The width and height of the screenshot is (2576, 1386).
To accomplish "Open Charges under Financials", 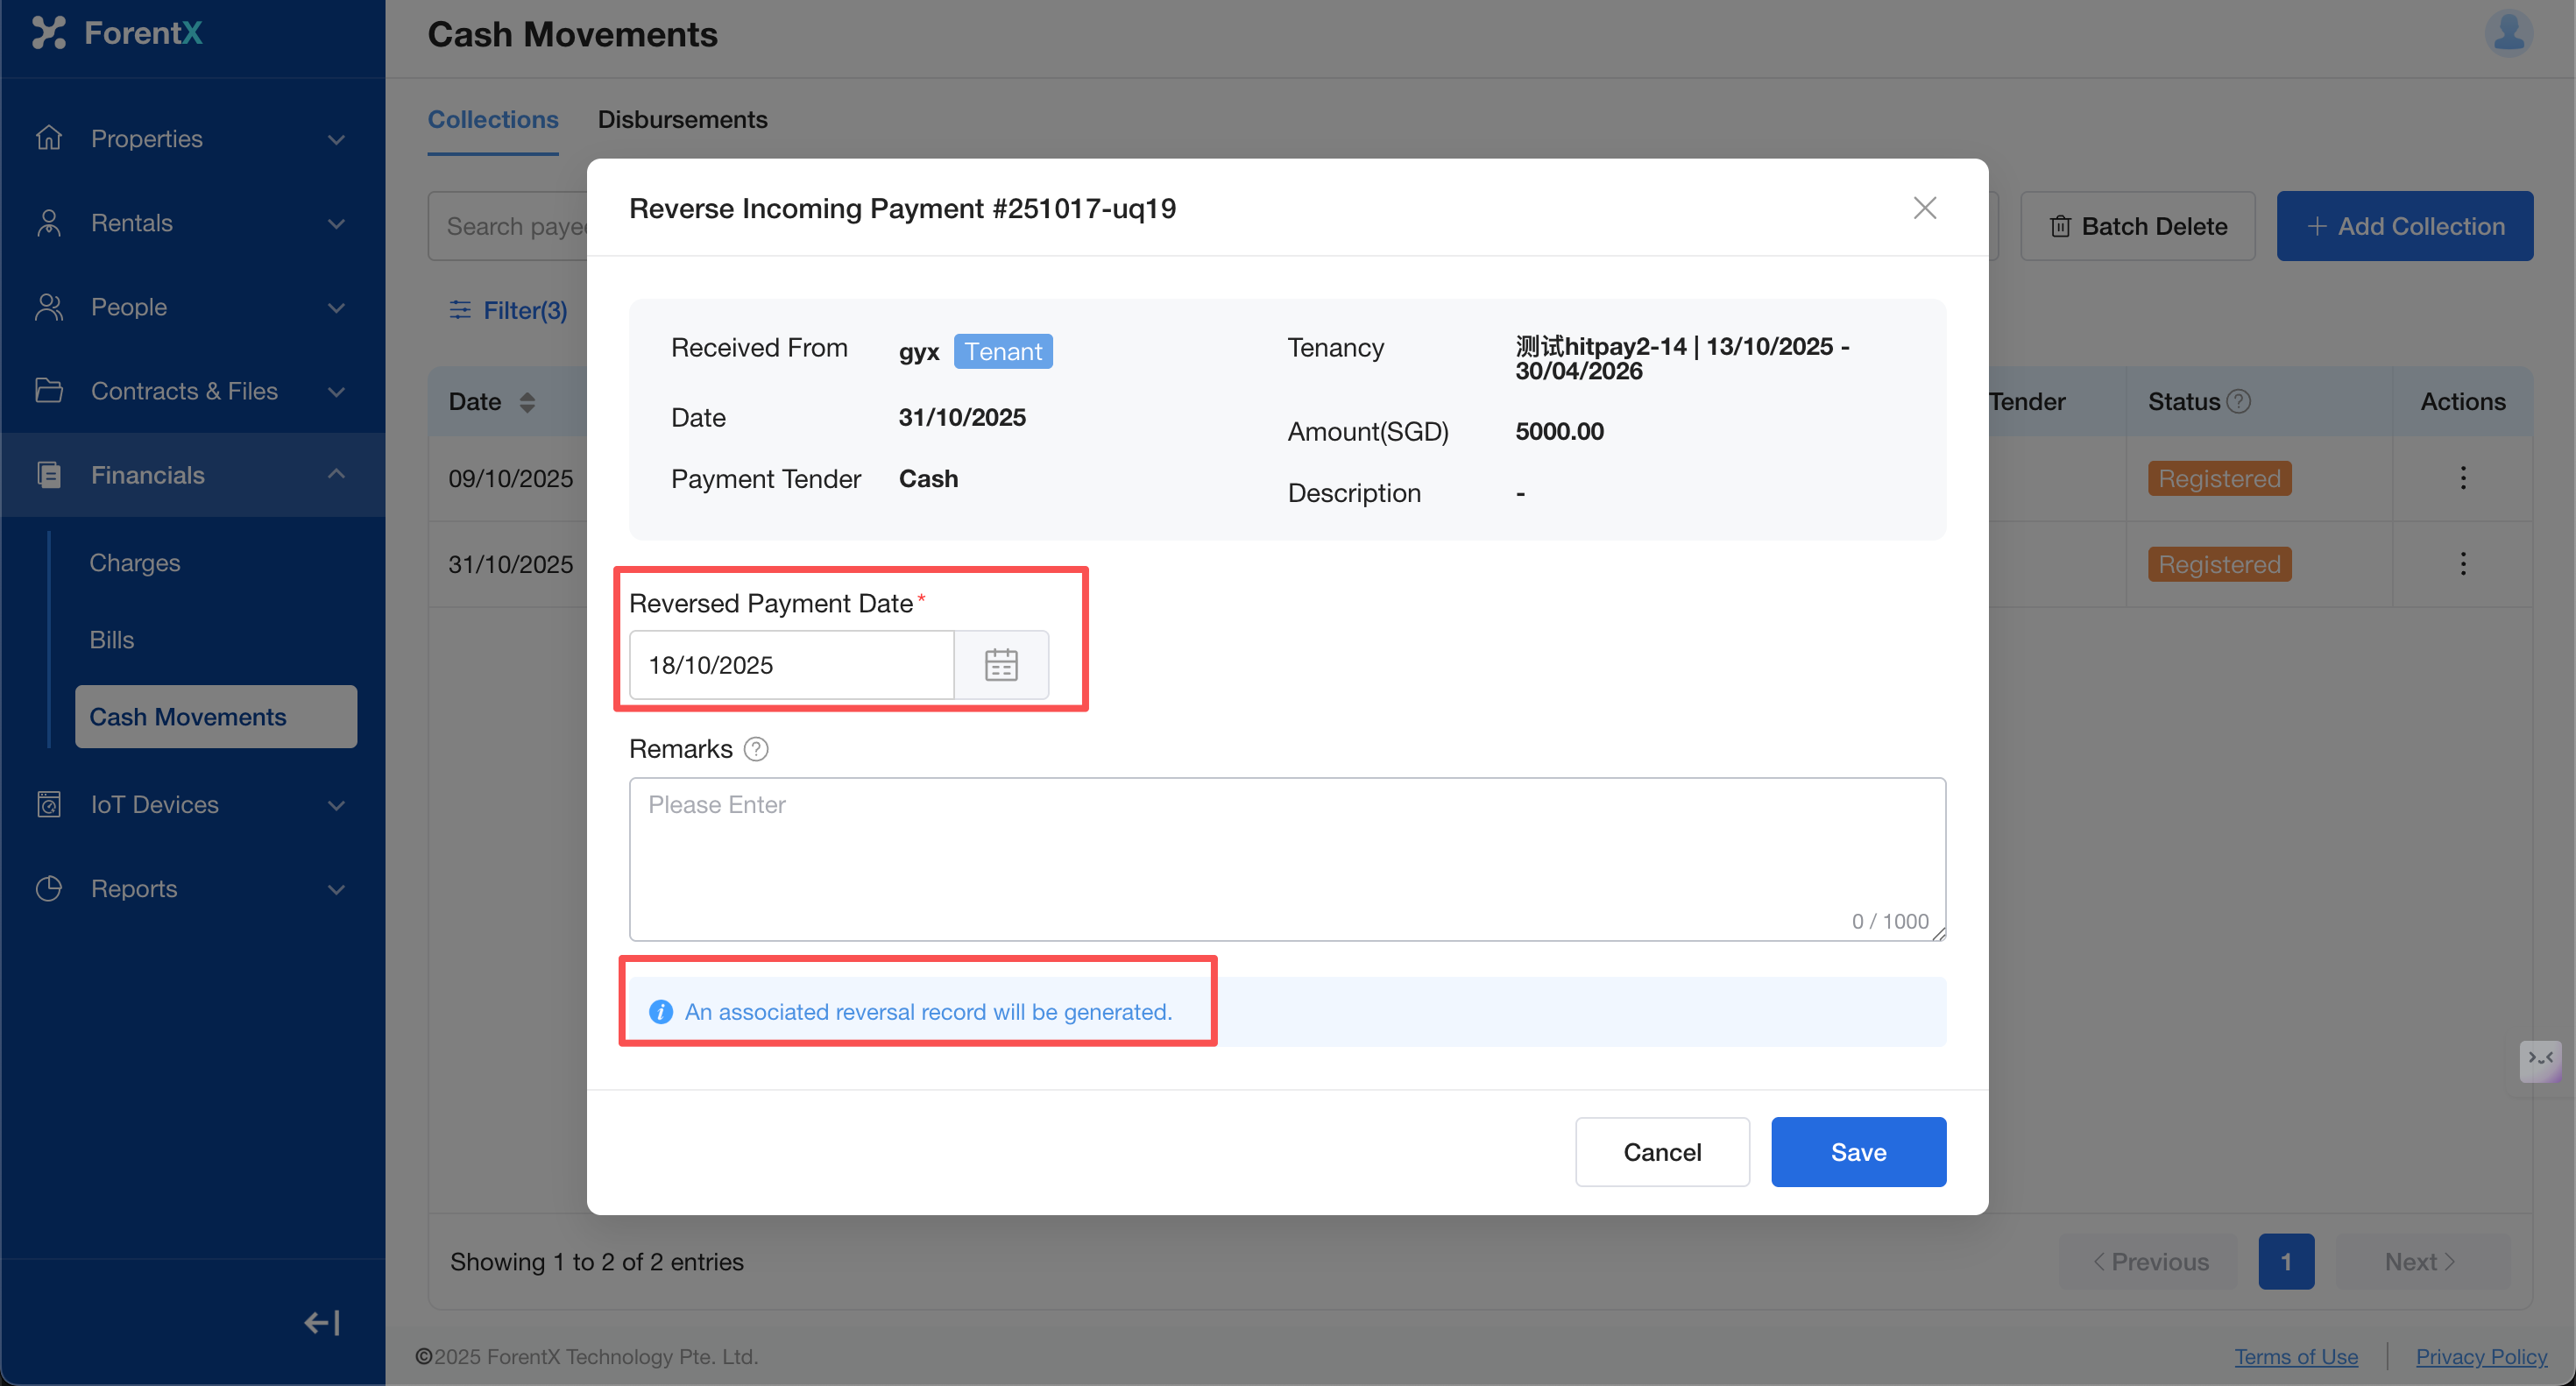I will pos(135,563).
